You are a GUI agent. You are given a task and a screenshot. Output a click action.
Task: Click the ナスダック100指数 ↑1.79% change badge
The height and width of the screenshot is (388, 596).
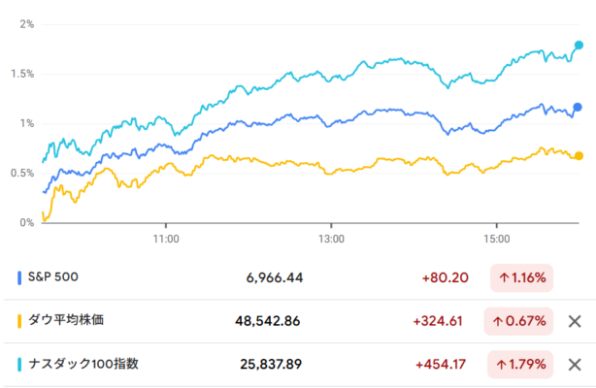[x=521, y=365]
